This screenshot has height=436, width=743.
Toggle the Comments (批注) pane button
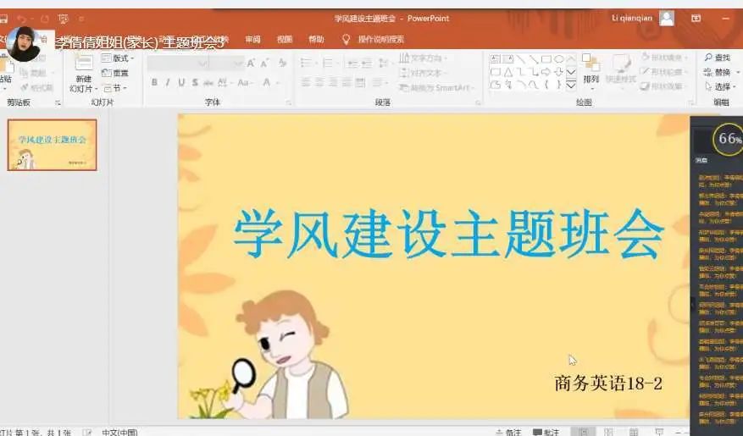546,432
